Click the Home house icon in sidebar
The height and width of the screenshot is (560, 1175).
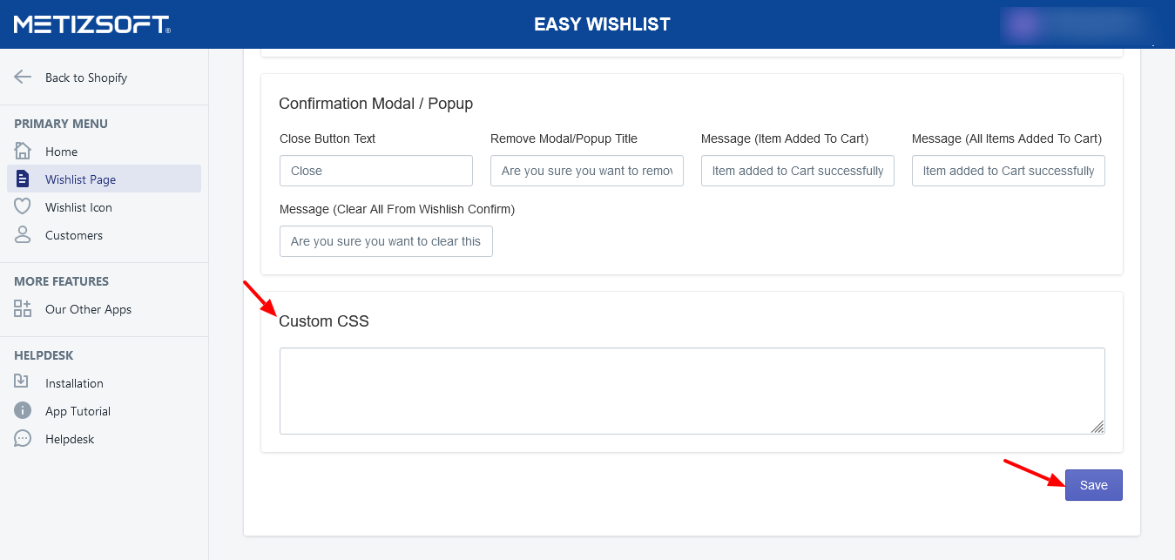(x=23, y=152)
